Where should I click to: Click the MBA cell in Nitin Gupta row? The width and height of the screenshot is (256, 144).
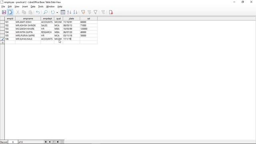click(58, 32)
